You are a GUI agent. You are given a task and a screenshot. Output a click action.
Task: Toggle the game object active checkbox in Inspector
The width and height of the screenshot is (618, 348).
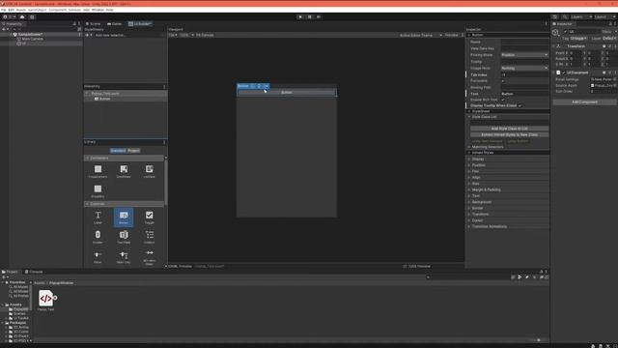[565, 32]
